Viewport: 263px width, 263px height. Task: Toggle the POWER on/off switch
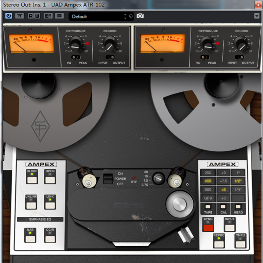coord(108,179)
